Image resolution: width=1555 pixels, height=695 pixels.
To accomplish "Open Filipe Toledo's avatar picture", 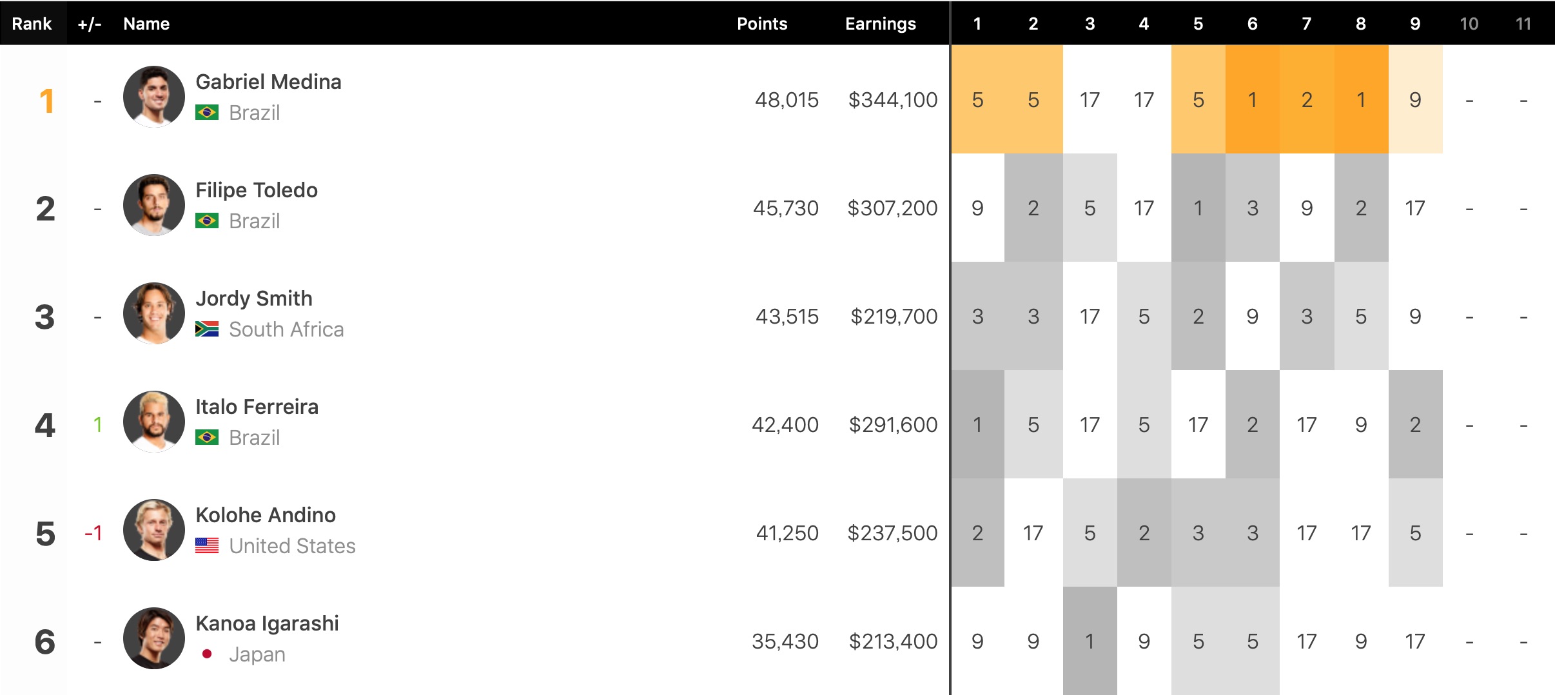I will coord(154,205).
